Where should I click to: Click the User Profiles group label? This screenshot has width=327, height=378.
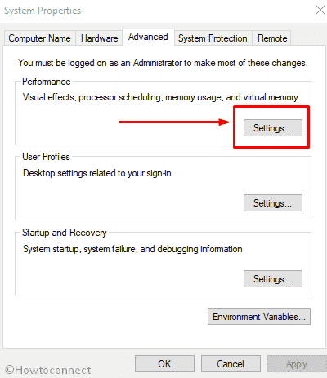46,157
